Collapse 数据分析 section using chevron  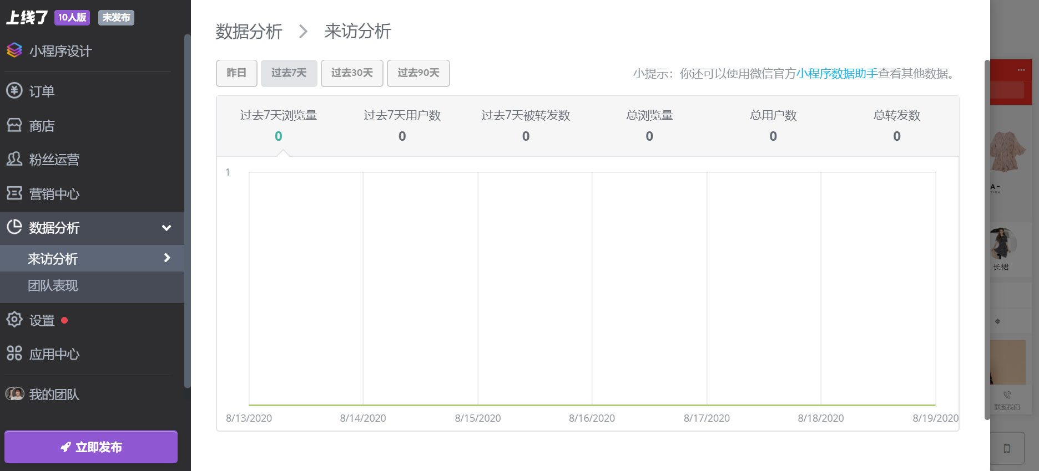point(166,228)
